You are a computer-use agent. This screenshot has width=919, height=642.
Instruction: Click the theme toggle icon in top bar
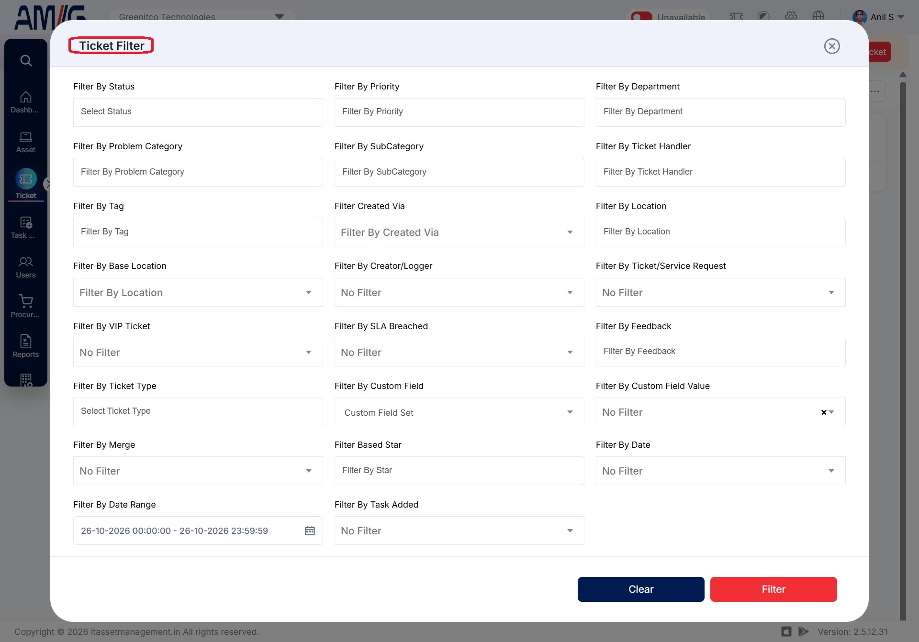pos(763,16)
